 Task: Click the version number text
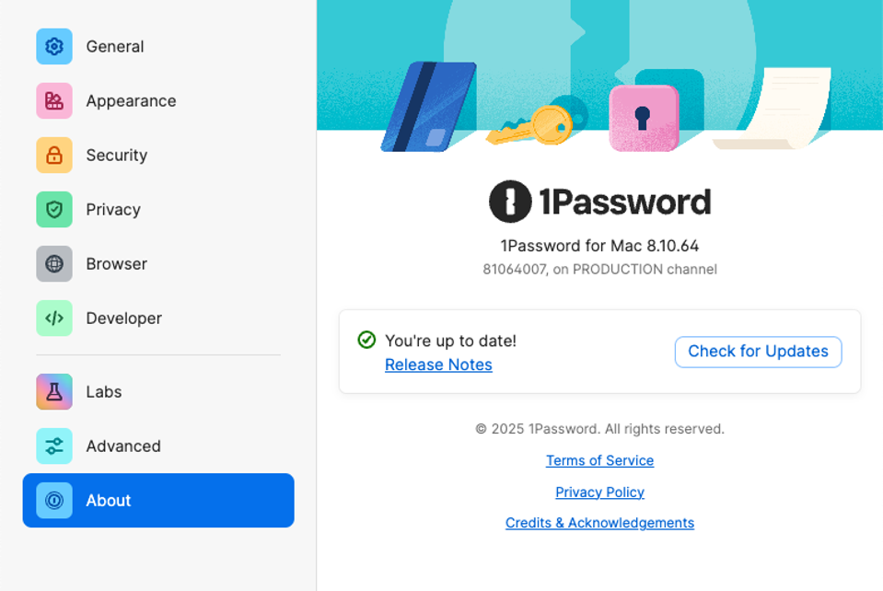(599, 246)
